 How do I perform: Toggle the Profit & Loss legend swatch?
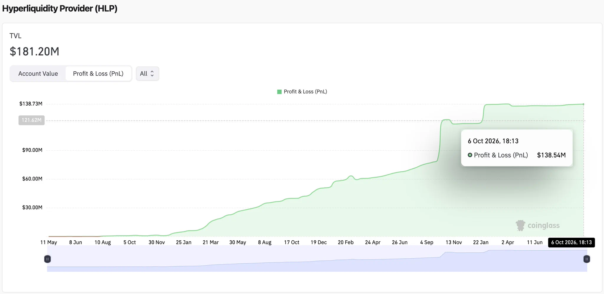[279, 92]
